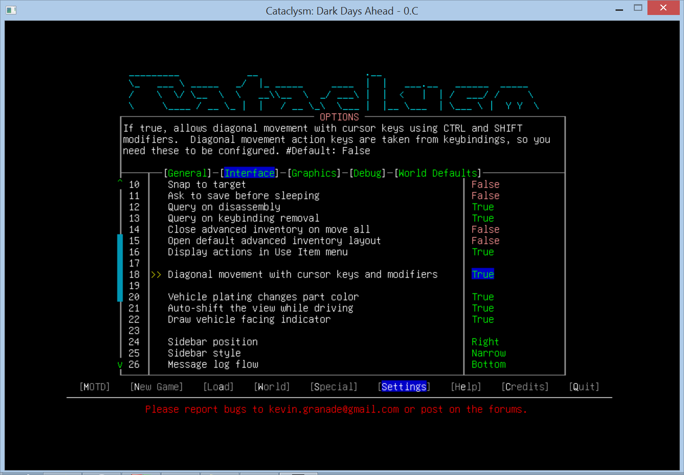Choose the Load menu entry
The height and width of the screenshot is (475, 684).
tap(218, 387)
